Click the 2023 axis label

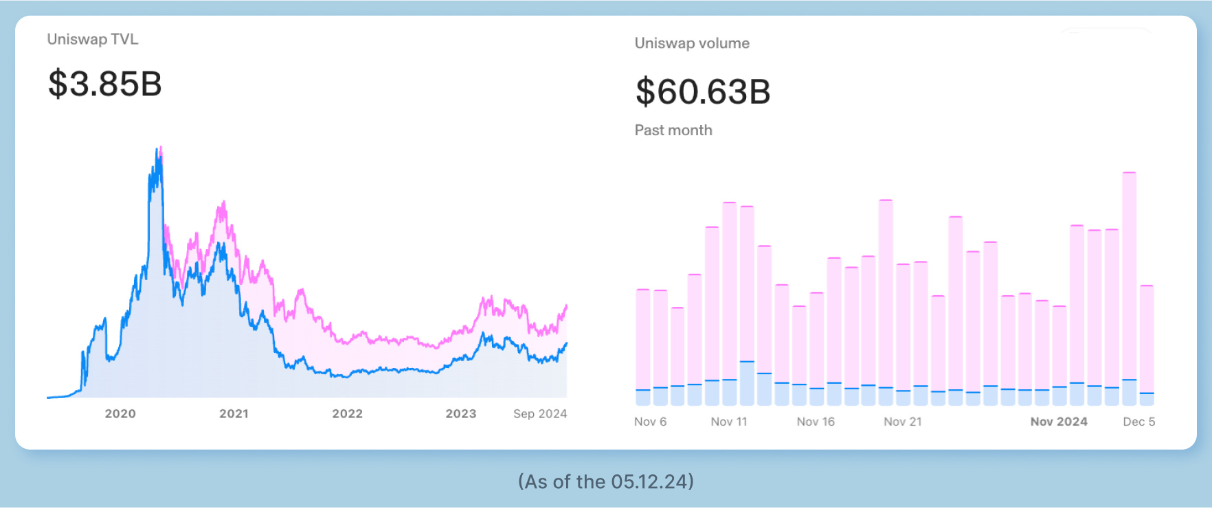pos(460,413)
